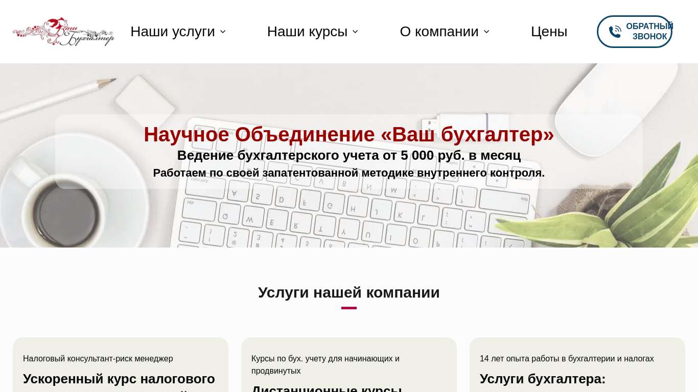Click the "Услуги нашей компании" section heading

348,292
